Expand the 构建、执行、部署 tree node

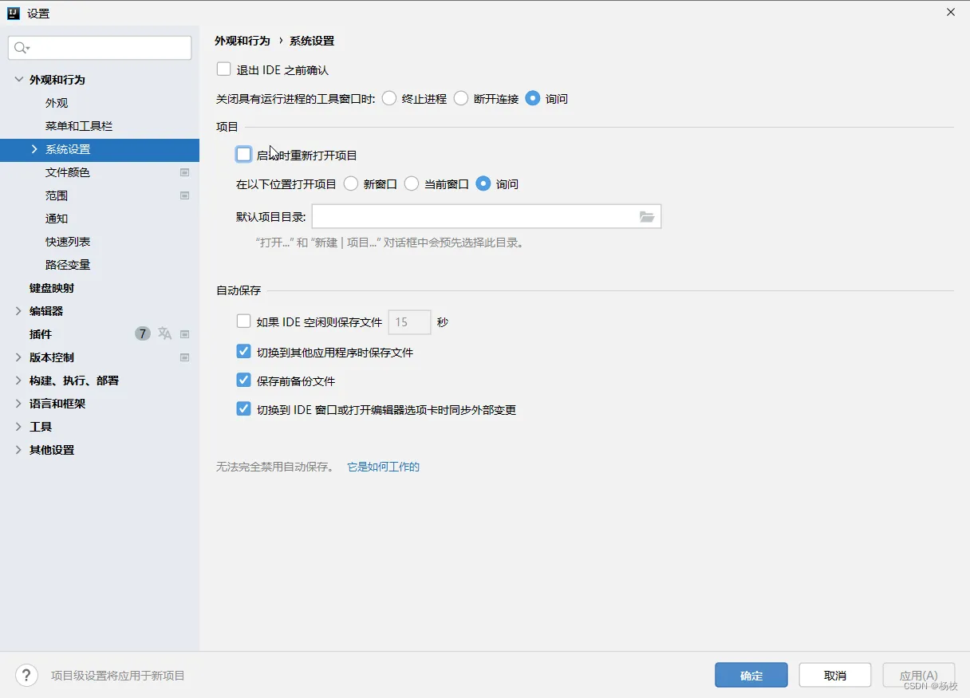coord(18,381)
